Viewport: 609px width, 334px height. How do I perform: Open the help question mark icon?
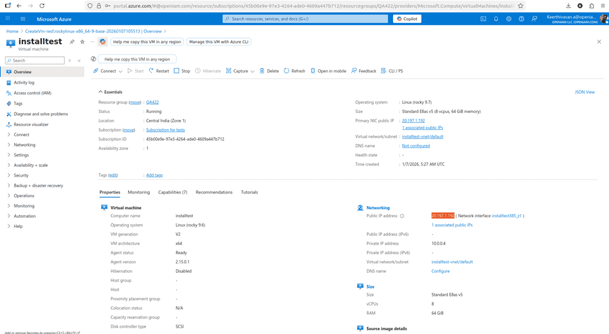(521, 19)
